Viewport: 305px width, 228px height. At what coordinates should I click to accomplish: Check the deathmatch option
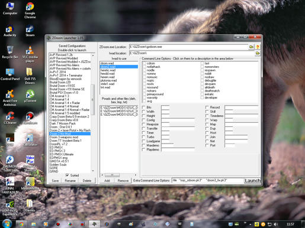202,91
